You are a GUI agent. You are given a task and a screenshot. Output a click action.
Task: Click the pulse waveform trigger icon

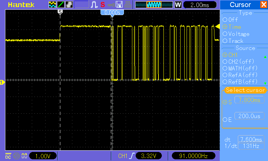click(x=94, y=5)
